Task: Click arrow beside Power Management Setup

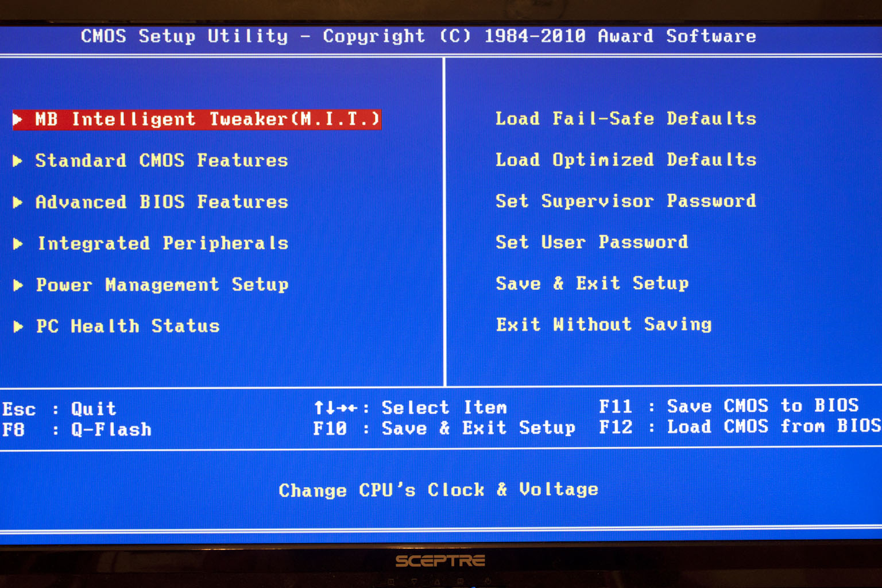Action: pos(18,285)
